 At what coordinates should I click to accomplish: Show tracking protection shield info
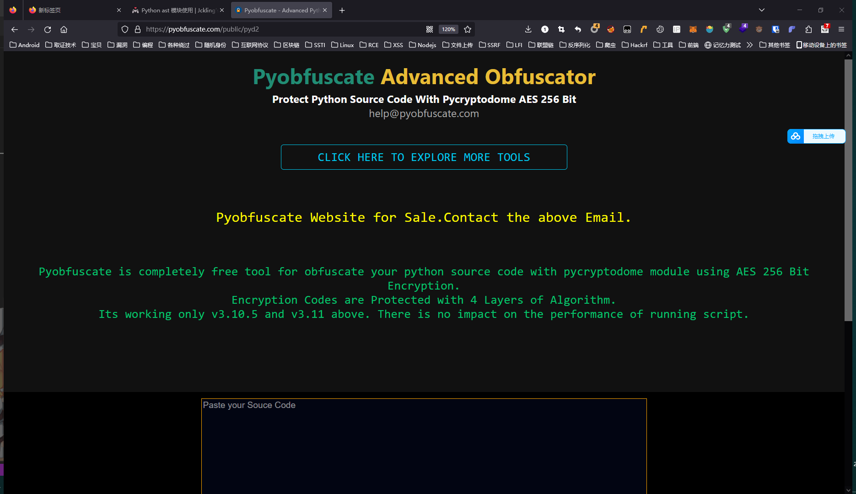coord(124,29)
